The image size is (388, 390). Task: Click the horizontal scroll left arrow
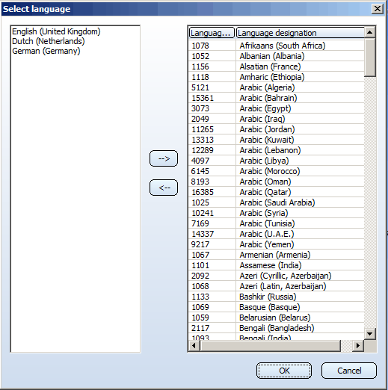click(x=194, y=346)
